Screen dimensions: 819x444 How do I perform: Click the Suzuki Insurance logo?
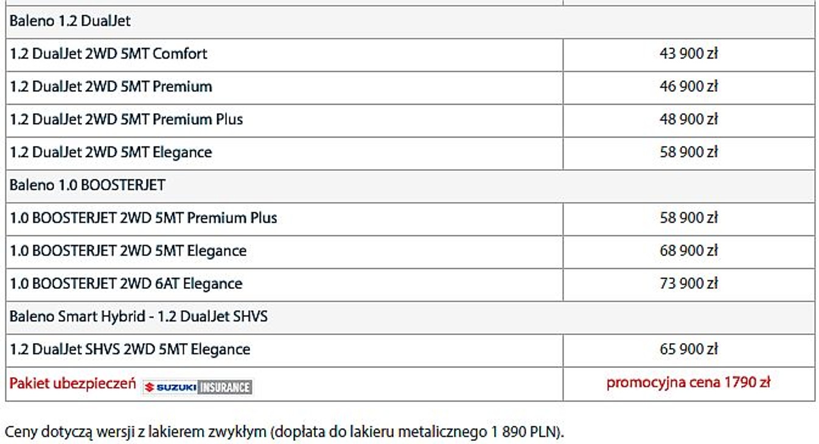(x=197, y=387)
